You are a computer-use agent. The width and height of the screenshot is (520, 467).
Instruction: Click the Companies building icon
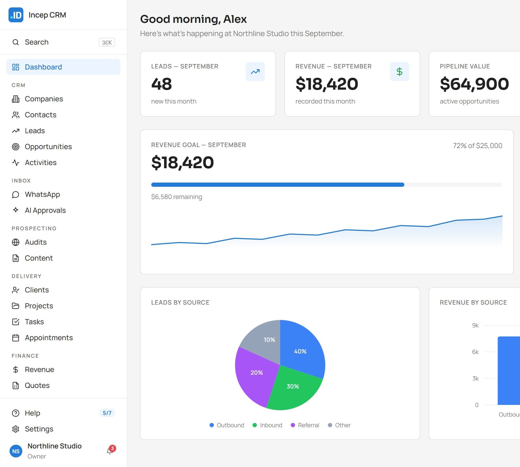pyautogui.click(x=16, y=99)
